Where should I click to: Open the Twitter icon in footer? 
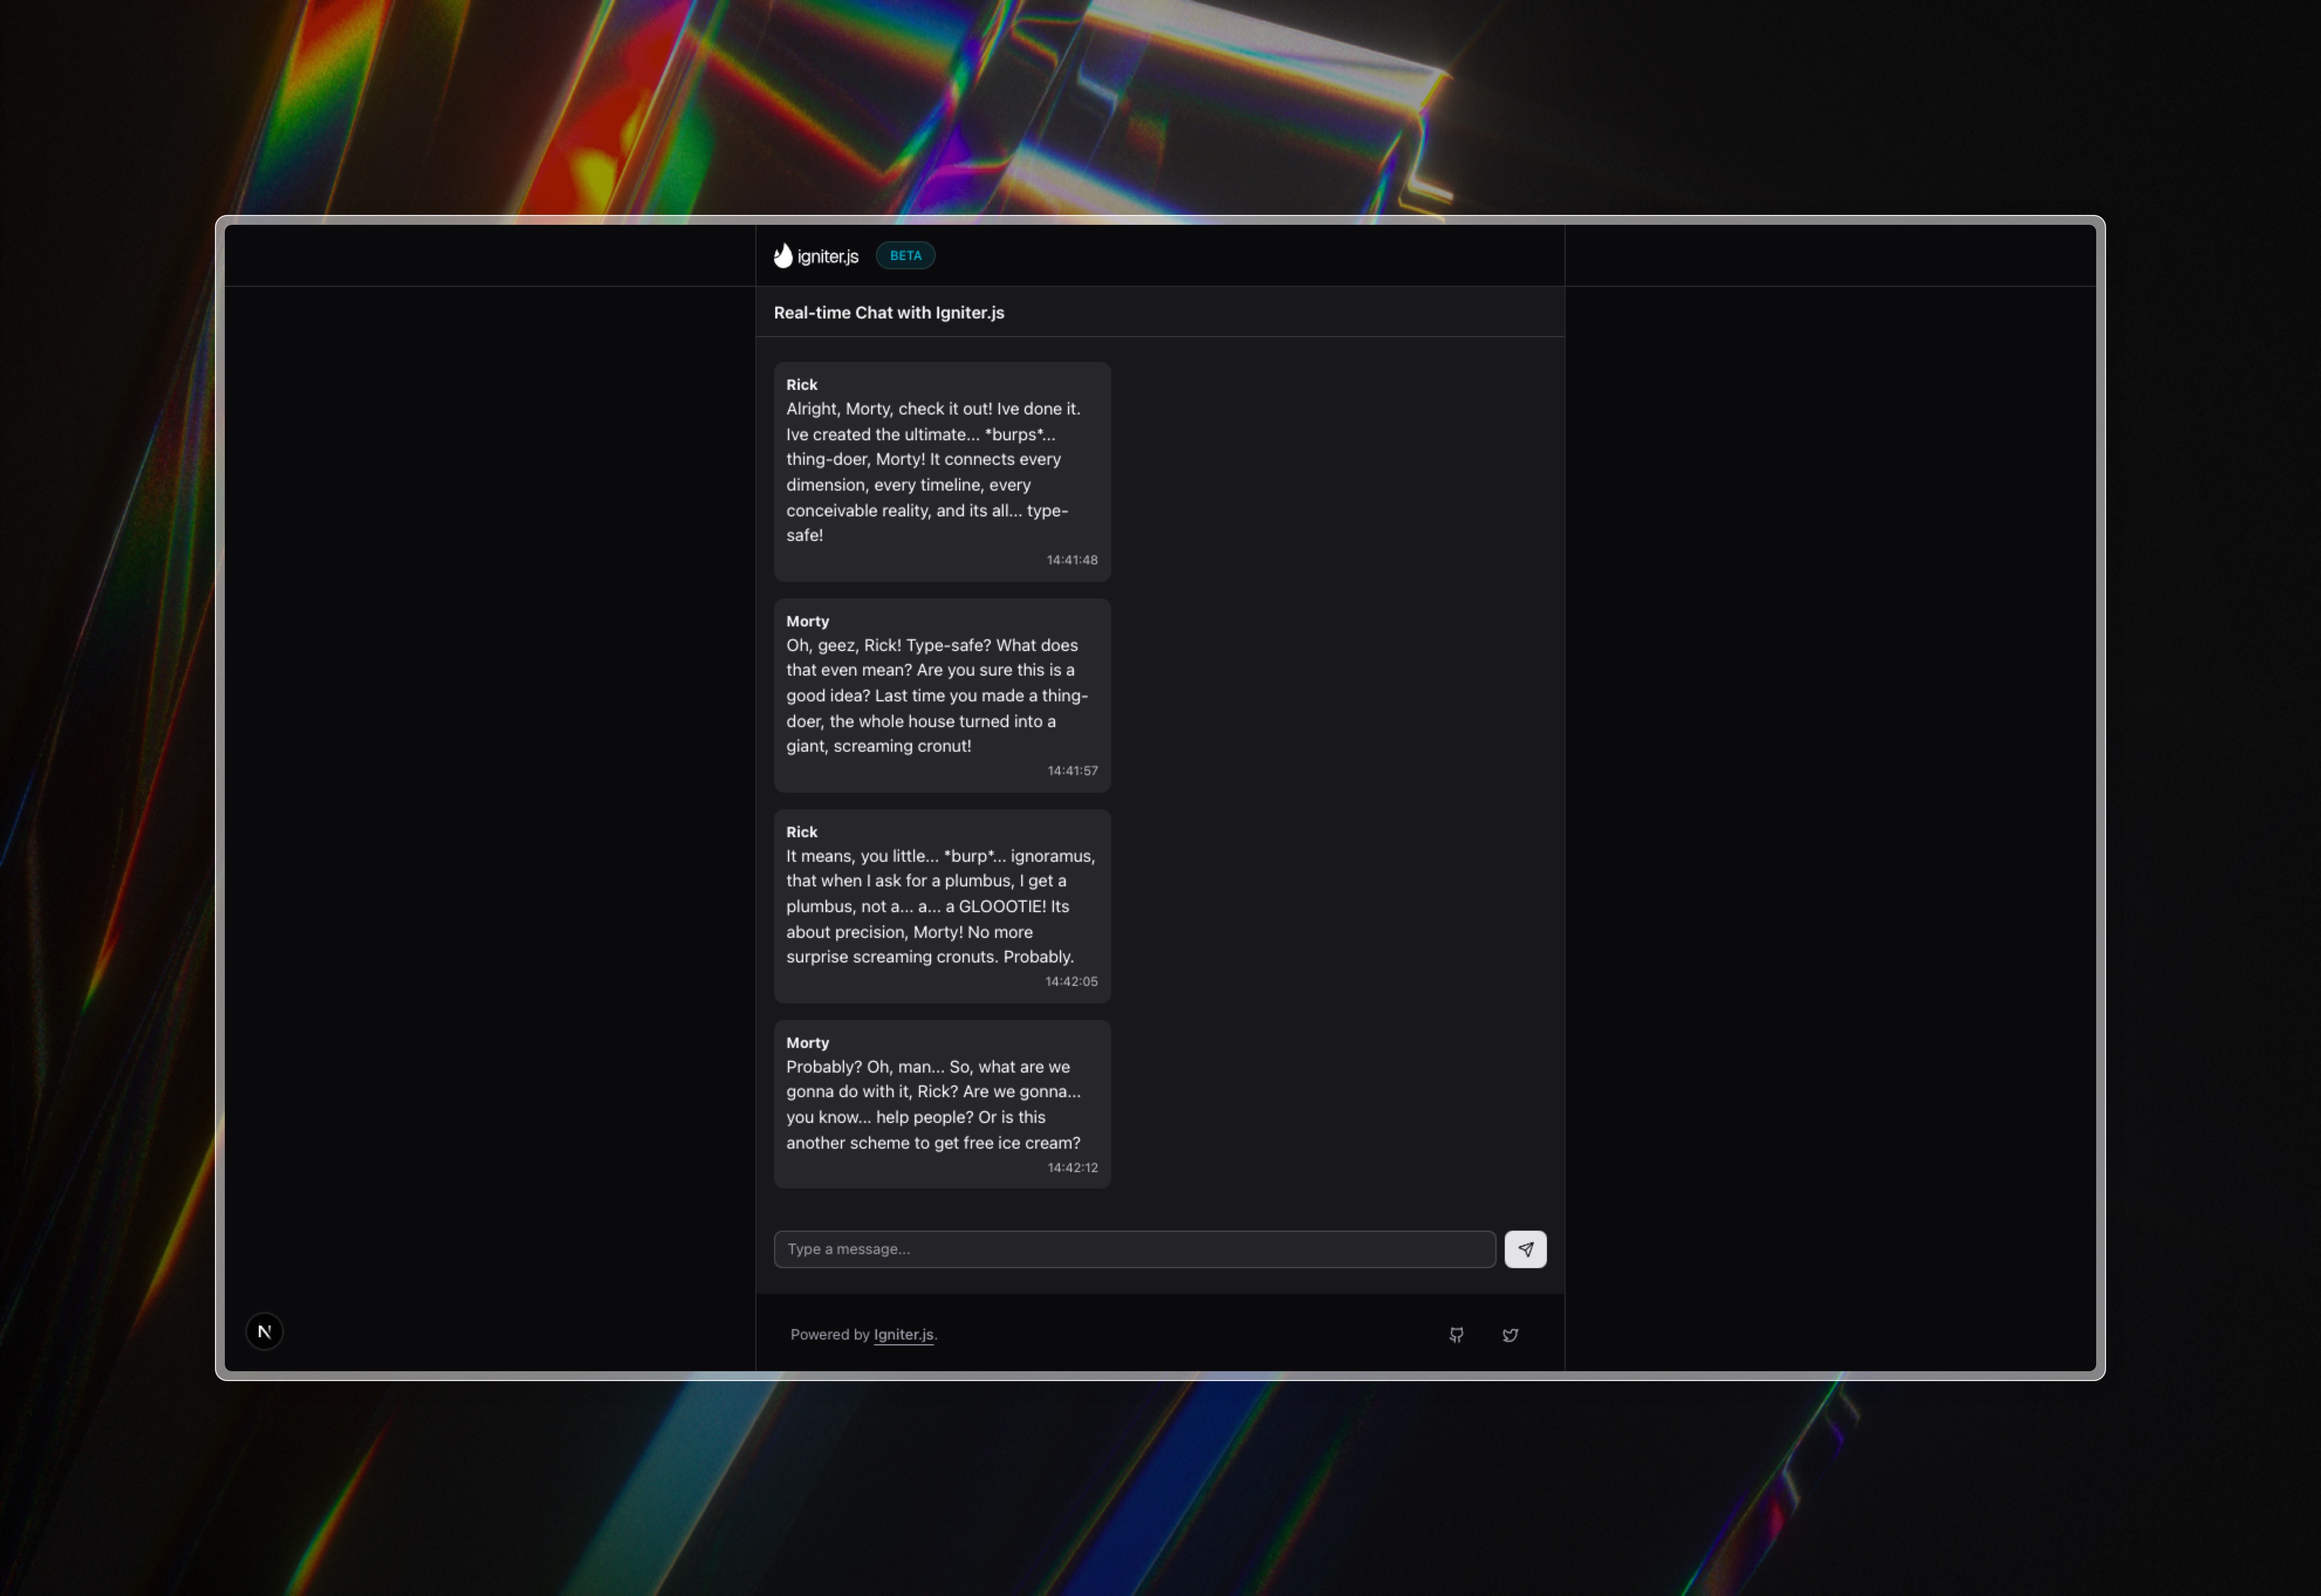[x=1510, y=1335]
